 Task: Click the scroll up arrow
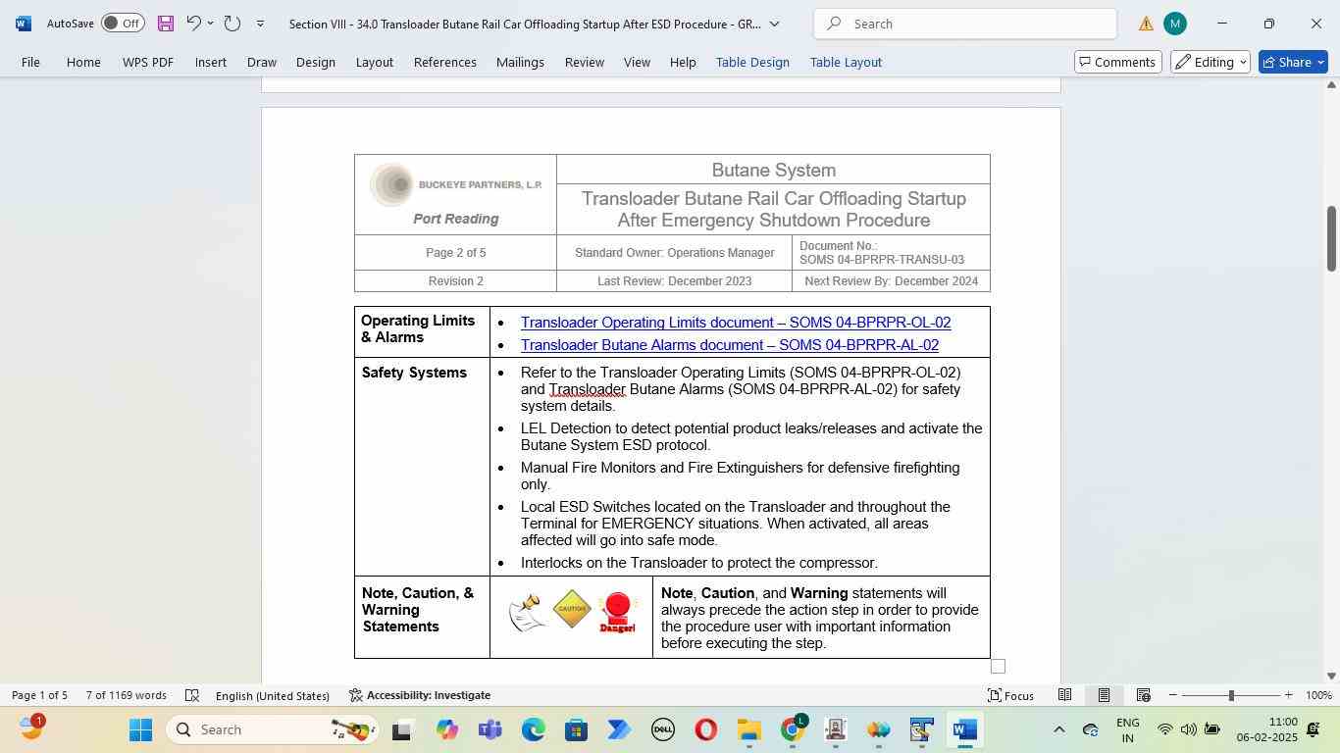[x=1331, y=85]
